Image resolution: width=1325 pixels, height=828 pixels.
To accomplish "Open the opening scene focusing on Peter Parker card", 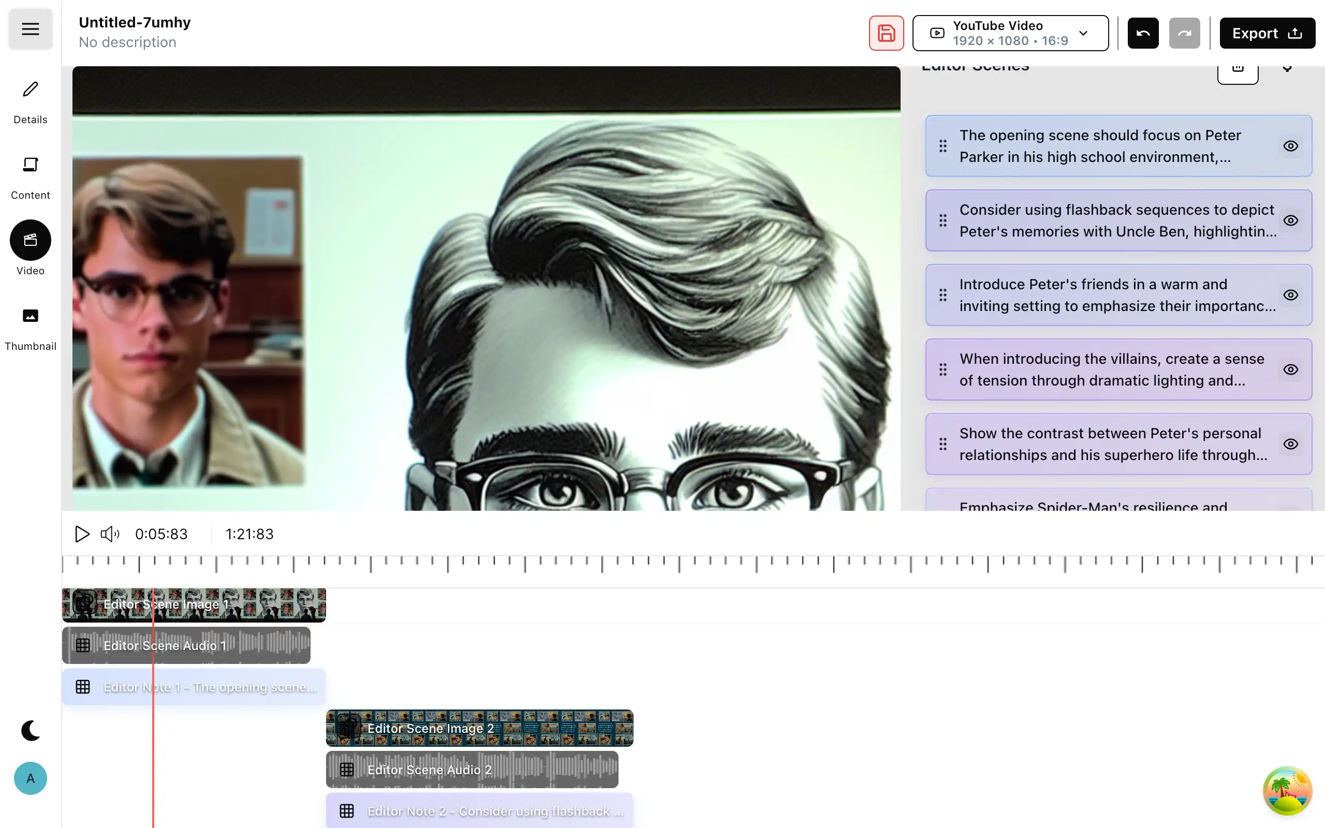I will click(x=1118, y=146).
